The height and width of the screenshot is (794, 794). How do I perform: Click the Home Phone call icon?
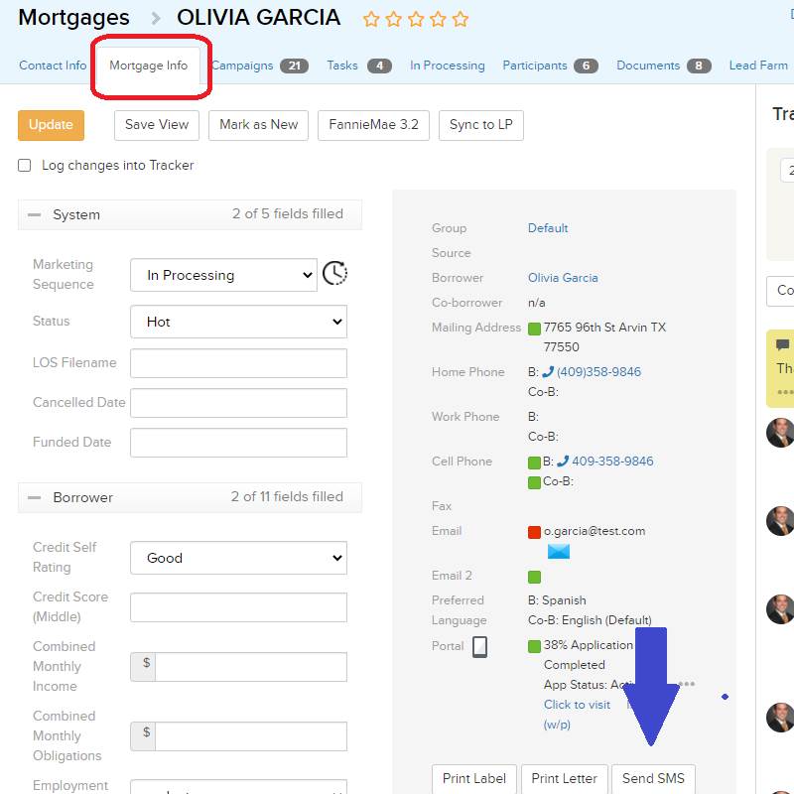[x=548, y=371]
